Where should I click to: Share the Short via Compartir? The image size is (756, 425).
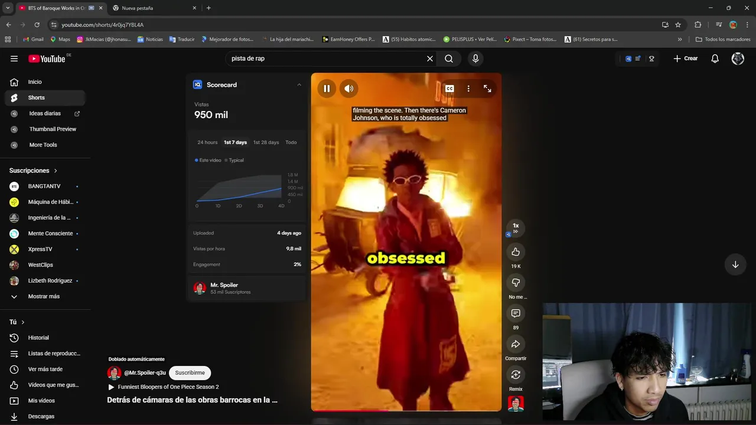[516, 344]
